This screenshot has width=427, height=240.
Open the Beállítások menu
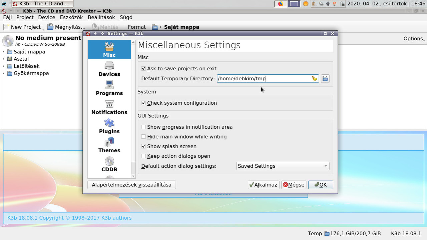click(101, 17)
